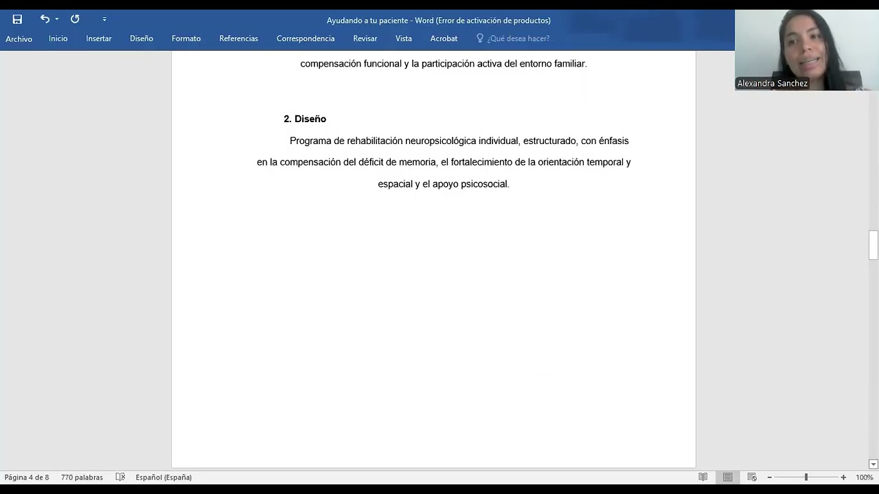The width and height of the screenshot is (879, 494).
Task: Click the Save icon in quick access toolbar
Action: tap(17, 19)
